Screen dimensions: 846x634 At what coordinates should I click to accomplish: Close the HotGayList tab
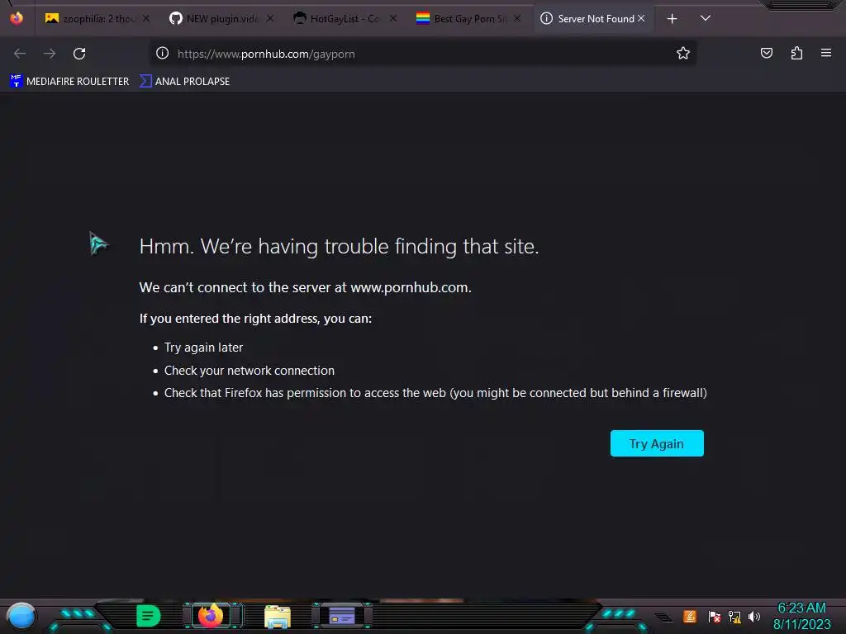click(393, 18)
